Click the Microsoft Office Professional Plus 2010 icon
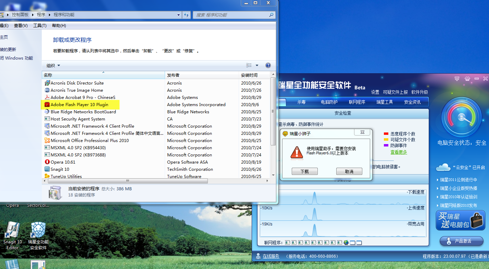This screenshot has width=489, height=269. (x=47, y=140)
